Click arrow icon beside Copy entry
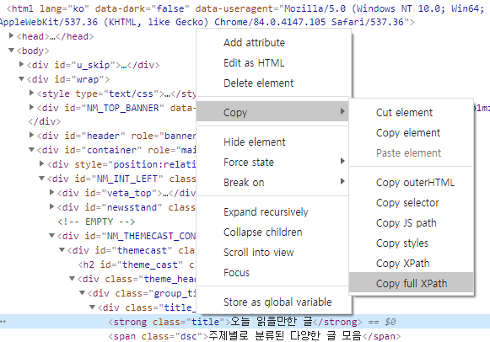490x342 pixels. coord(342,111)
